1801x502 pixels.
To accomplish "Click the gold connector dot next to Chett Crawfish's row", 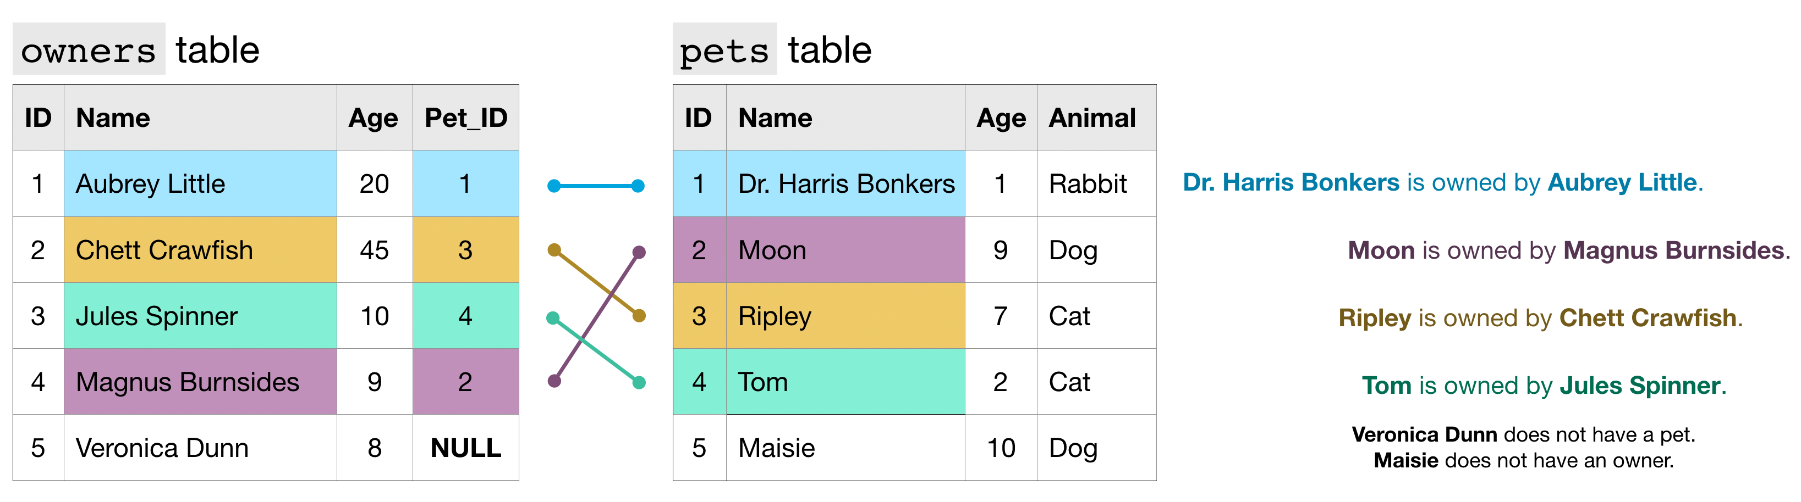I will pyautogui.click(x=554, y=250).
